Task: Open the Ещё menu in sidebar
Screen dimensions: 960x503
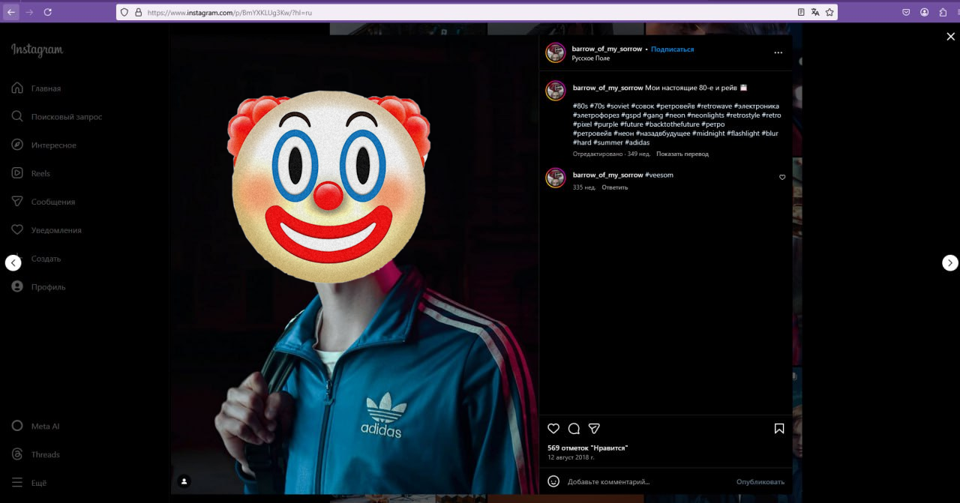Action: pyautogui.click(x=30, y=483)
